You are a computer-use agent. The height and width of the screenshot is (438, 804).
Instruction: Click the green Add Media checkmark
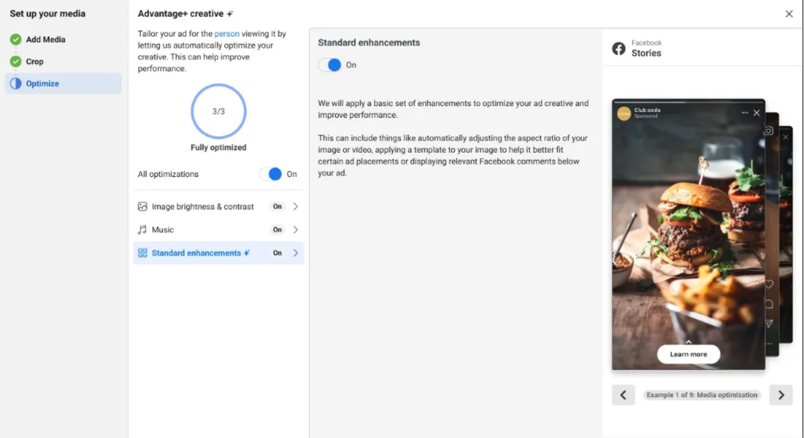point(15,39)
